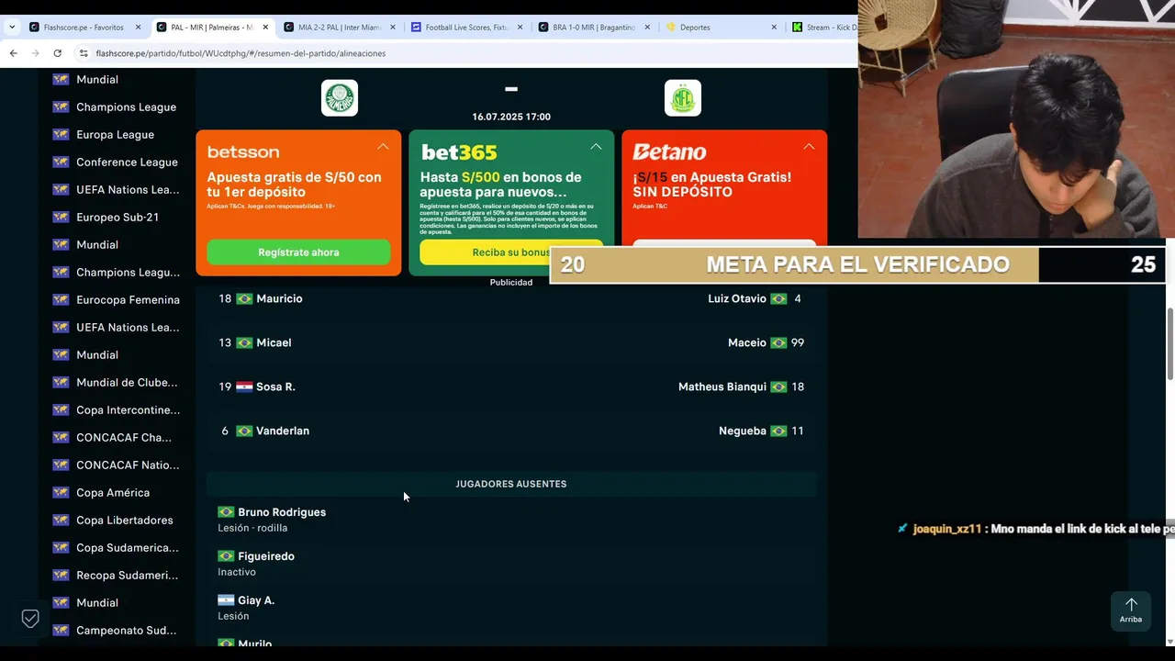Click the shield icon in the bottom-left corner
Image resolution: width=1175 pixels, height=661 pixels.
coord(30,619)
